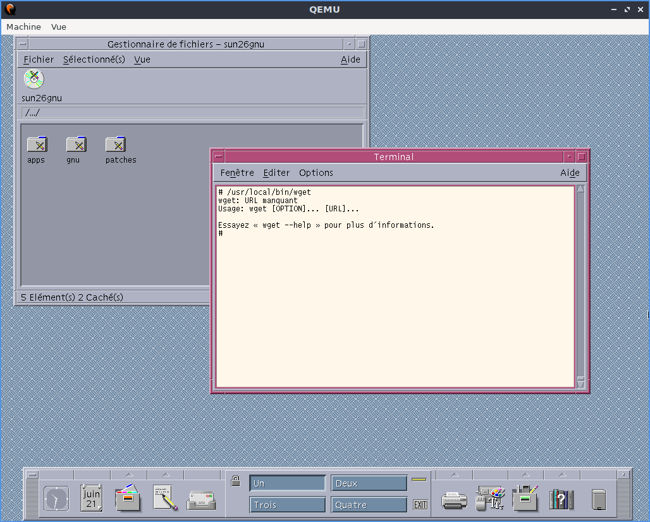The image size is (650, 522).
Task: Switch to workspace Quatre
Action: (x=369, y=505)
